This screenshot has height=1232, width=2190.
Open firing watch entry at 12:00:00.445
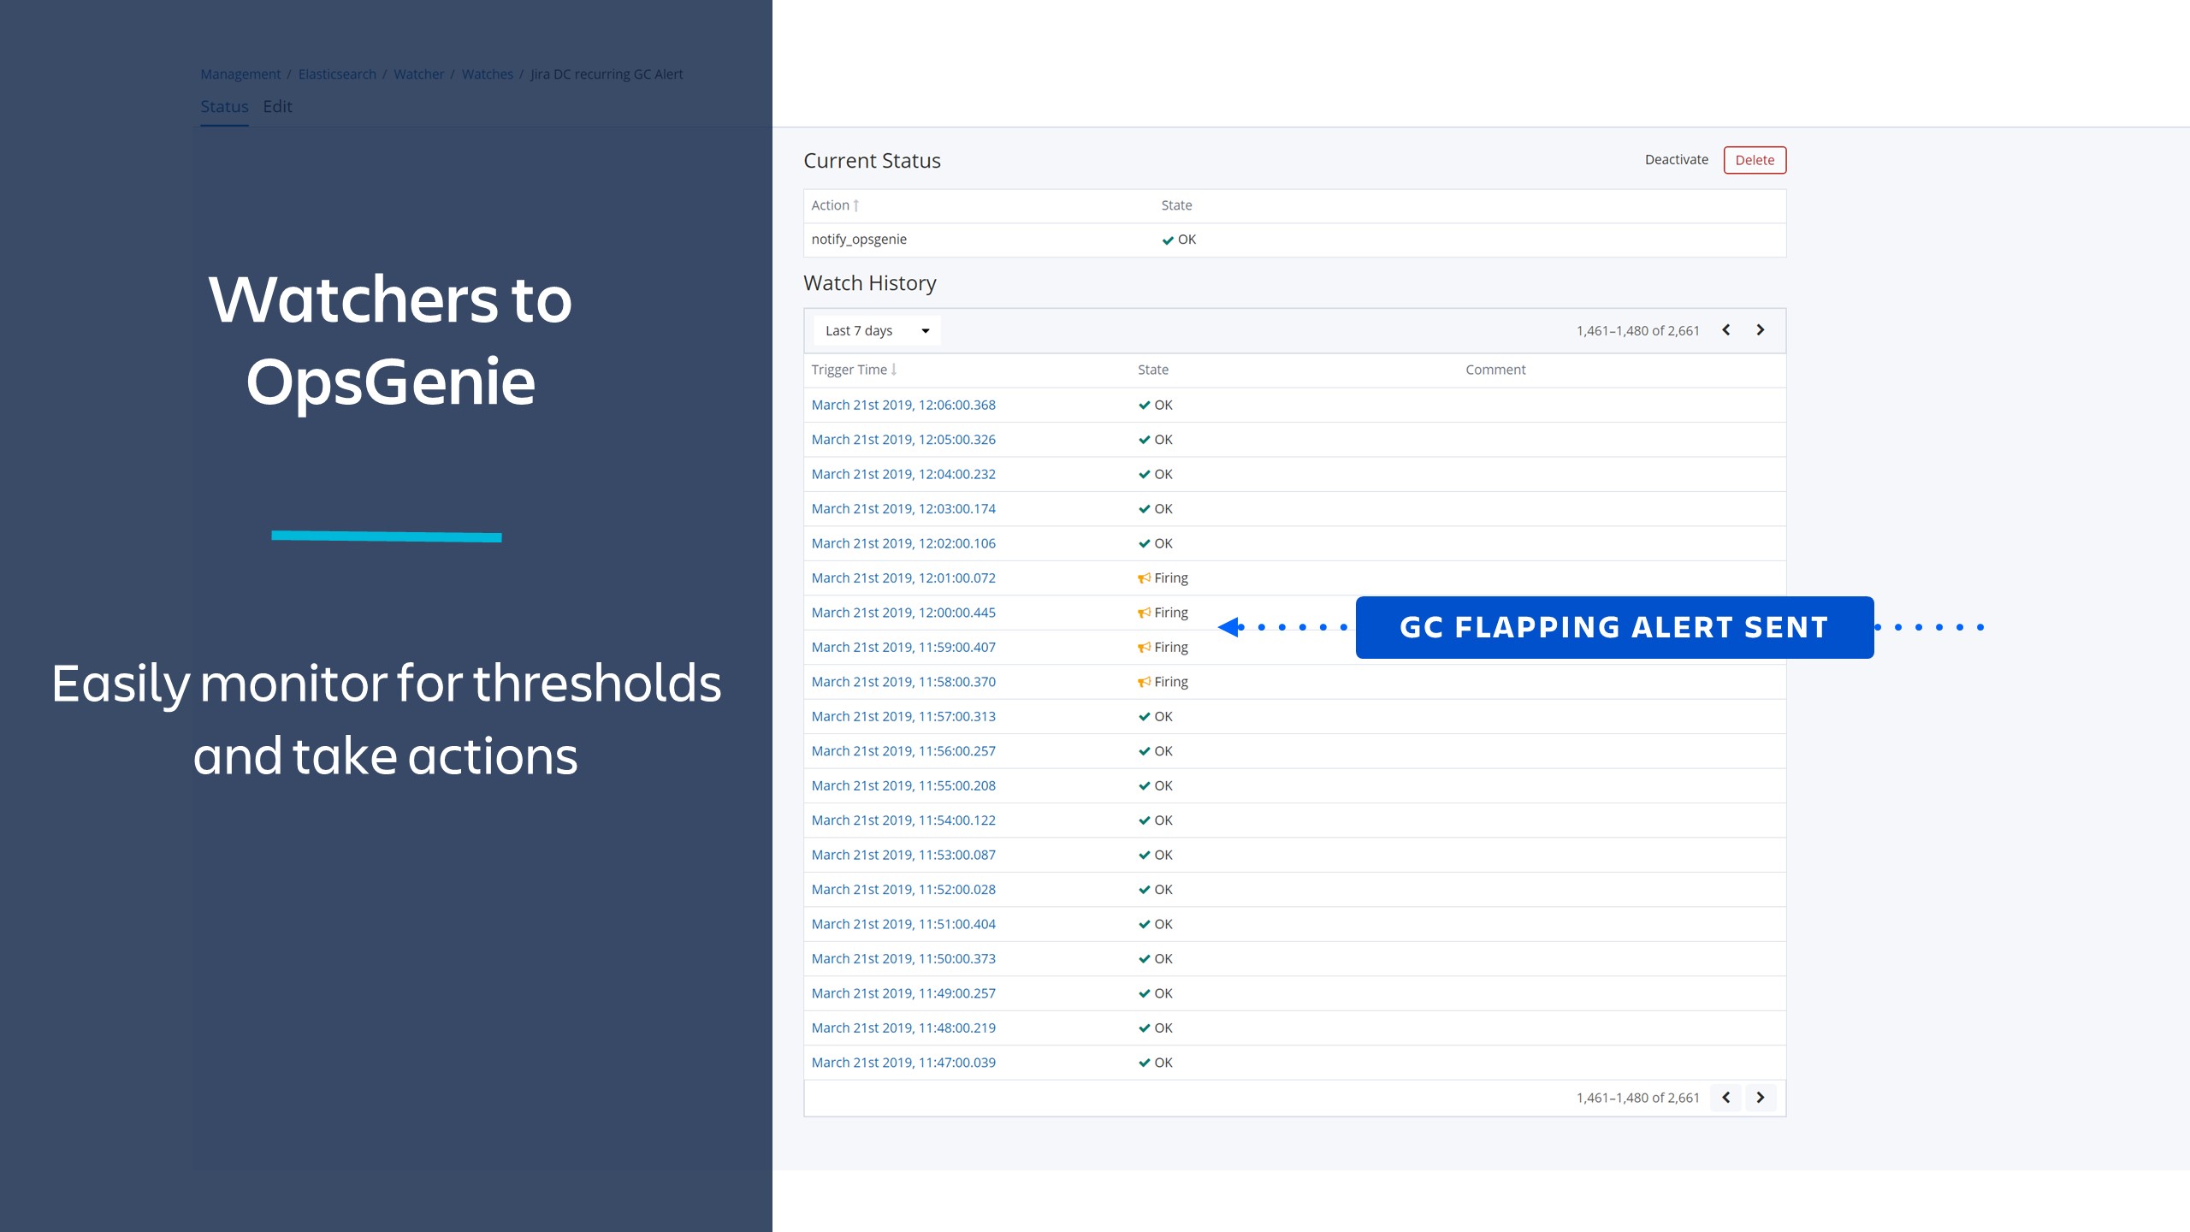tap(903, 613)
